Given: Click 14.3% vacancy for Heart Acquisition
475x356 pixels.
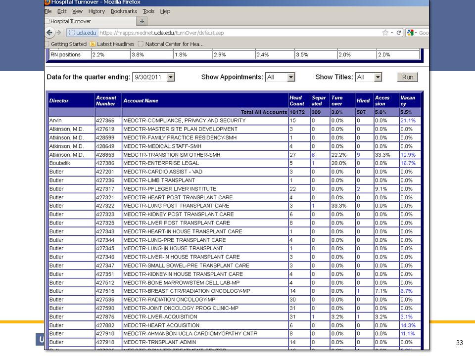Looking at the screenshot, I should point(408,325).
